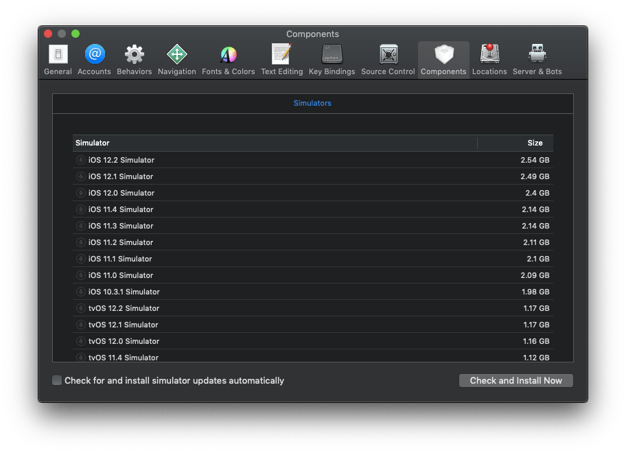Select the 2.1 GB size cell

(537, 259)
